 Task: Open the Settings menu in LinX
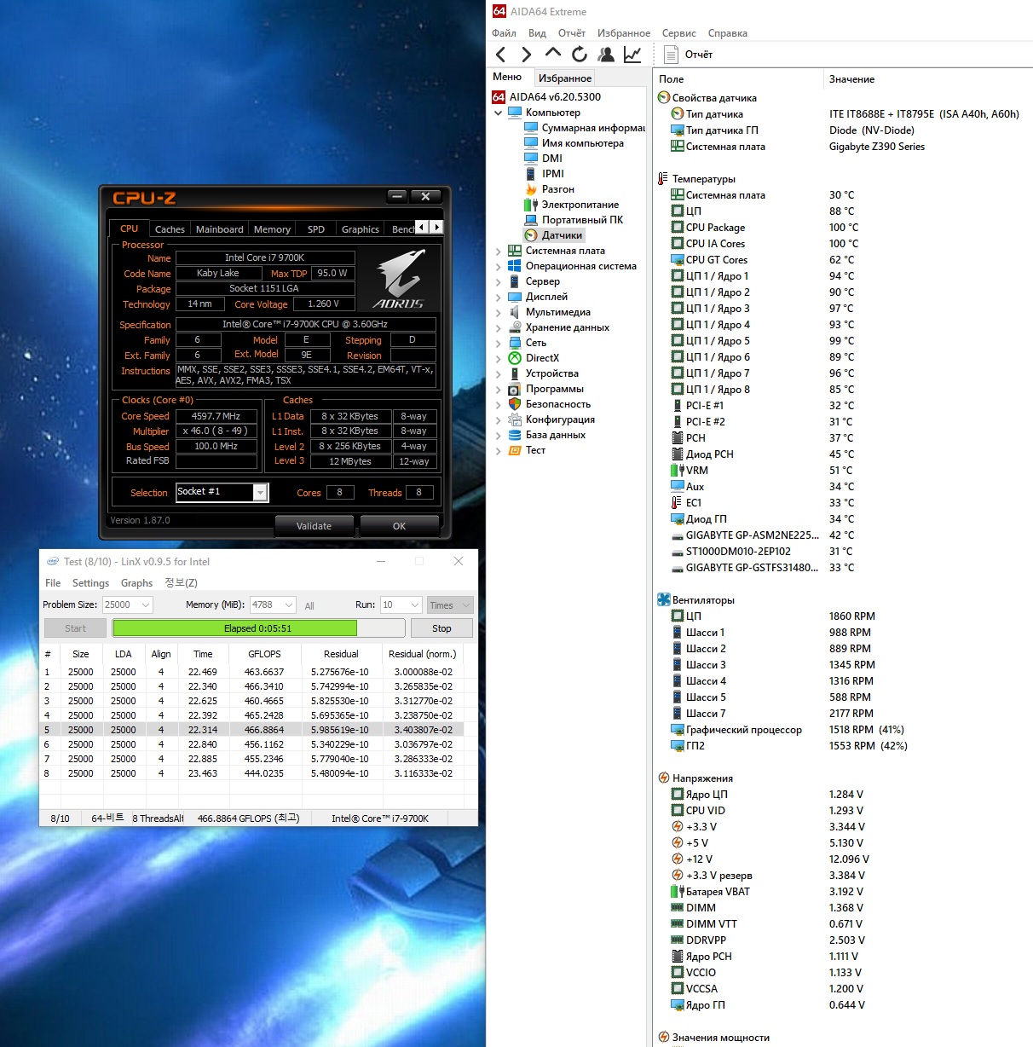(x=90, y=583)
